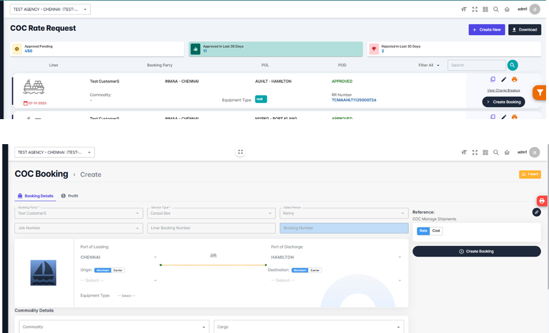This screenshot has width=549, height=333.
Task: Click the Liner Booking Number field
Action: coord(211,228)
